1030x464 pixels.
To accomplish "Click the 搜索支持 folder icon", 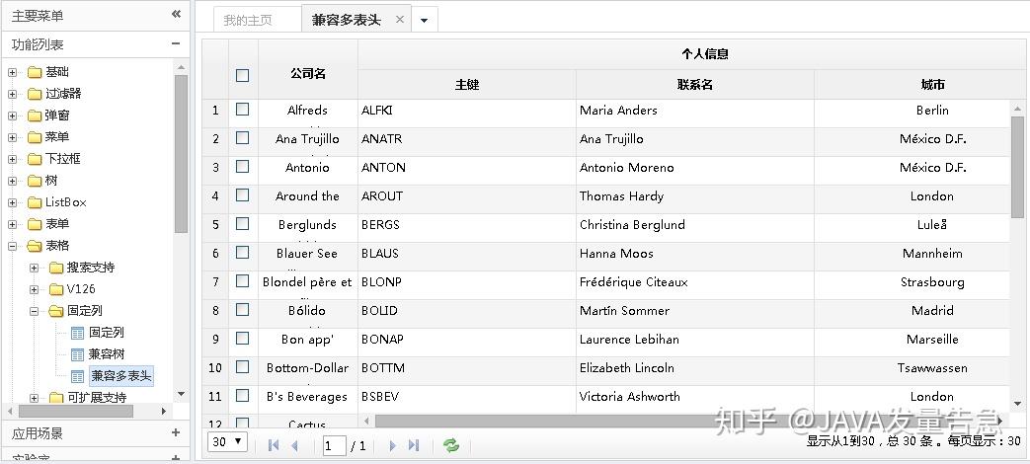I will tap(56, 268).
